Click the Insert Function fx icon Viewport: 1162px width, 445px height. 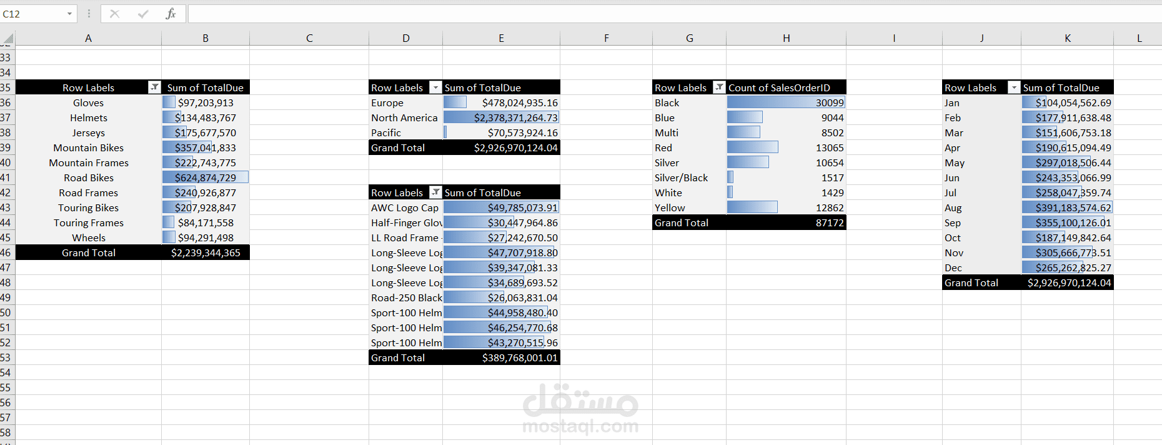coord(171,14)
